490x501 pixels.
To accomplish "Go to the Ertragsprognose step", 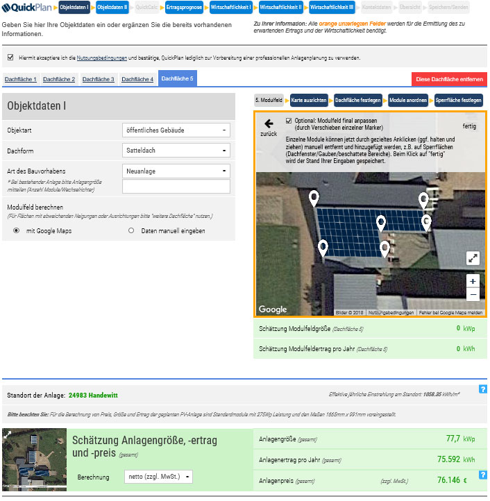I will pyautogui.click(x=183, y=7).
